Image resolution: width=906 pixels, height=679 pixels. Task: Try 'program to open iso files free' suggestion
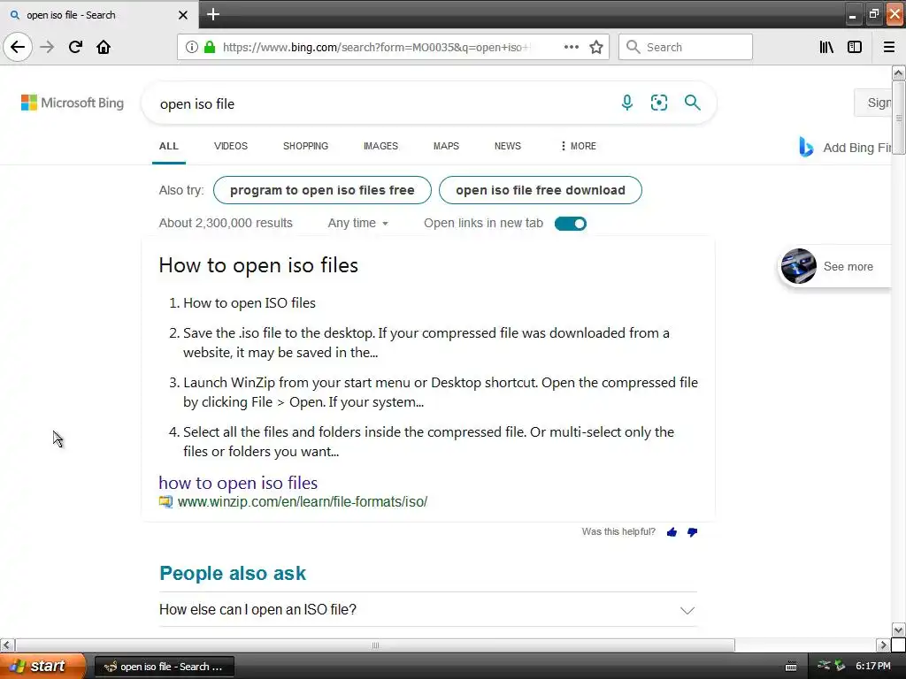[322, 190]
